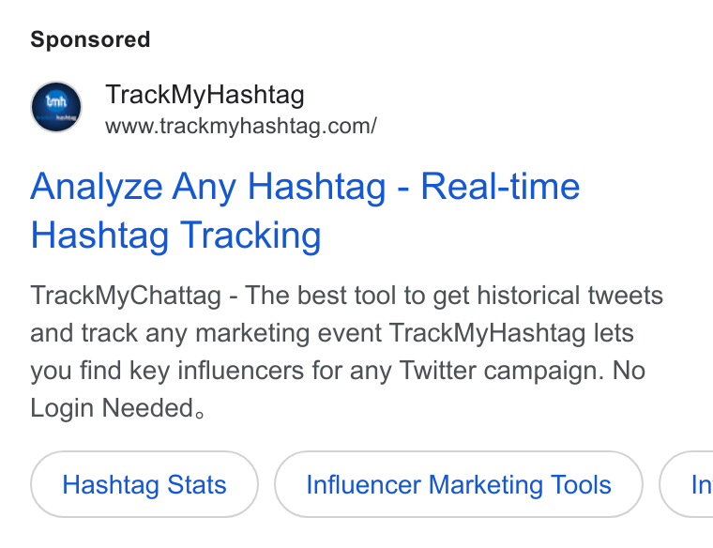713x548 pixels.
Task: Click the word 'Analyze' in the blue headline
Action: [x=97, y=187]
